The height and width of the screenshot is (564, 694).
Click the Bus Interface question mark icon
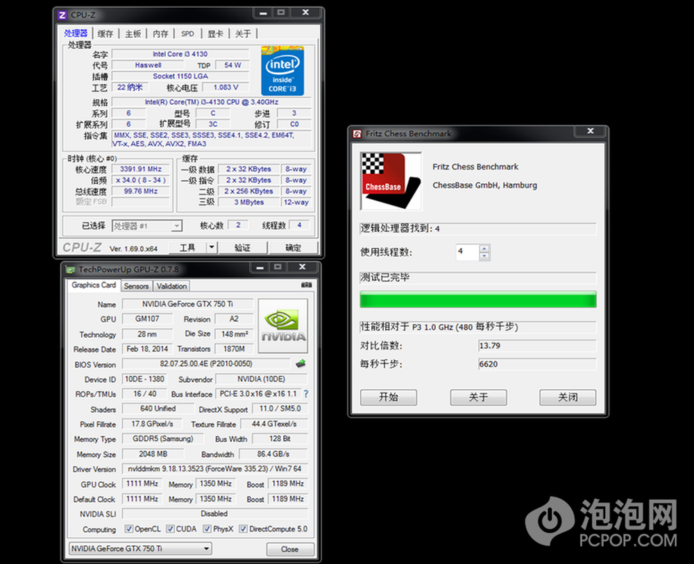pyautogui.click(x=306, y=394)
